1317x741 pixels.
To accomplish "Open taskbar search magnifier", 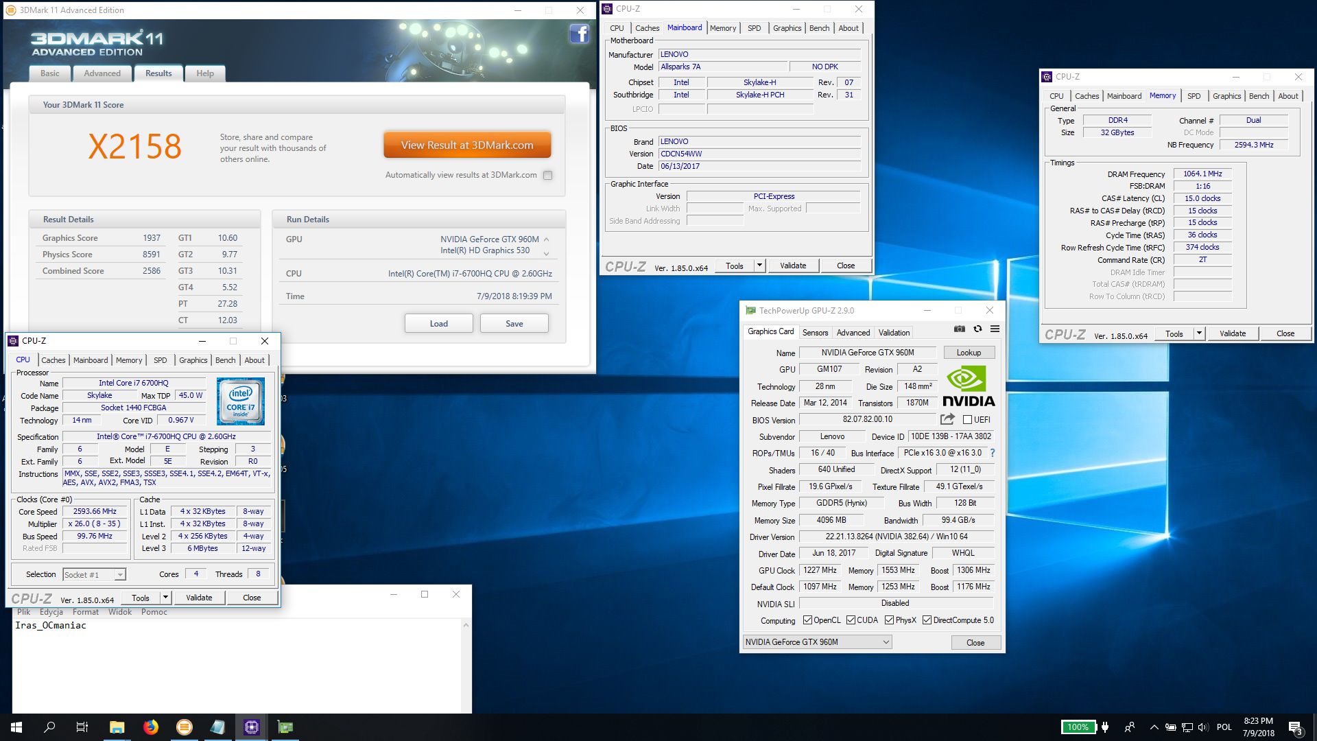I will 49,727.
